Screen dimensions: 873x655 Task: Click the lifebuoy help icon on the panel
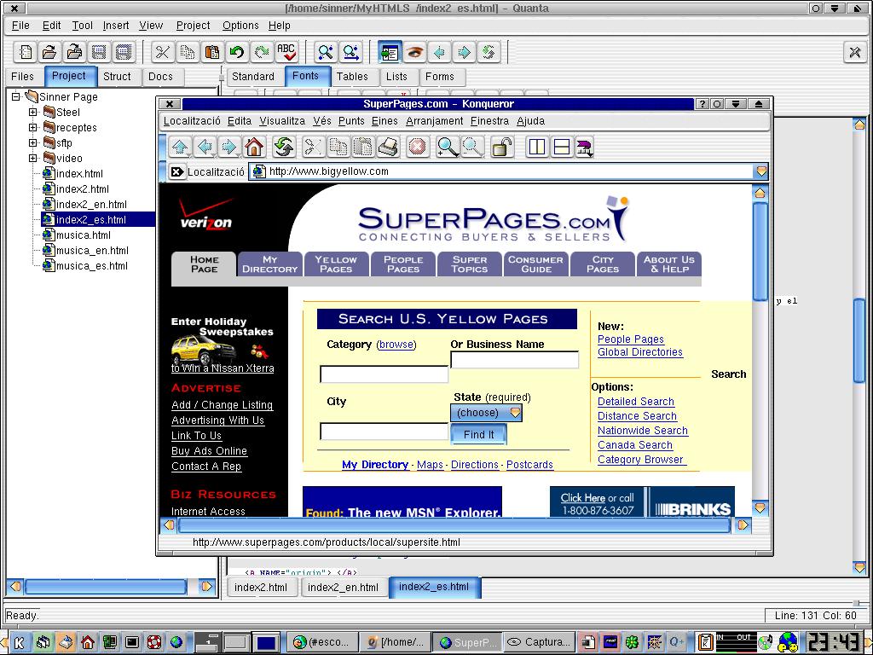pos(154,642)
